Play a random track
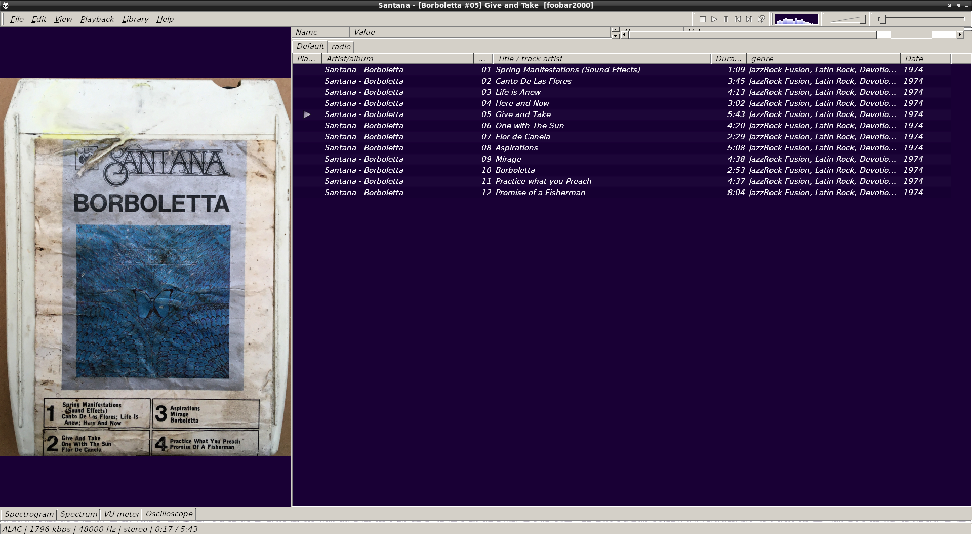Viewport: 972px width, 535px height. point(761,19)
